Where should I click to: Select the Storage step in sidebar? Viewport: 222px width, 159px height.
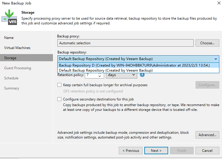pyautogui.click(x=26, y=58)
